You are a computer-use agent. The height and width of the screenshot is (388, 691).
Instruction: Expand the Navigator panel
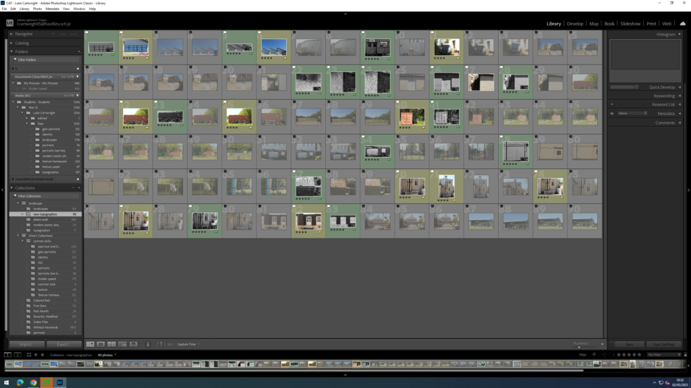11,34
